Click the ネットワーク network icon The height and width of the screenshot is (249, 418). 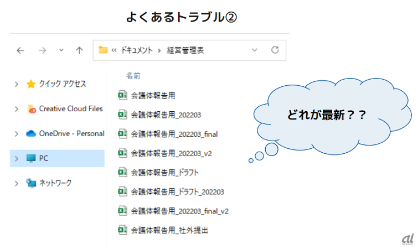tap(31, 183)
